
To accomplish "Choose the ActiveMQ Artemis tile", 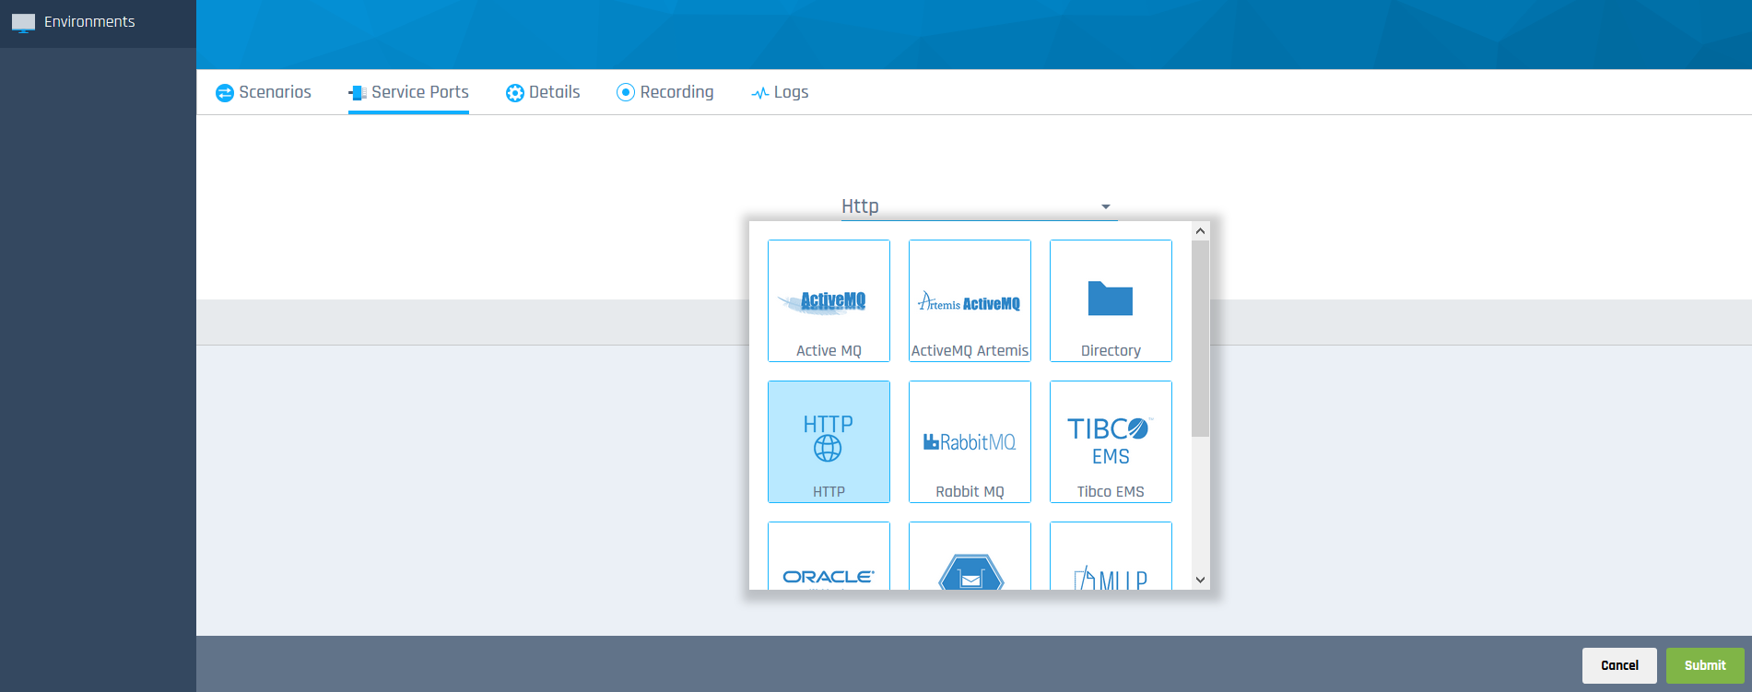I will point(970,300).
